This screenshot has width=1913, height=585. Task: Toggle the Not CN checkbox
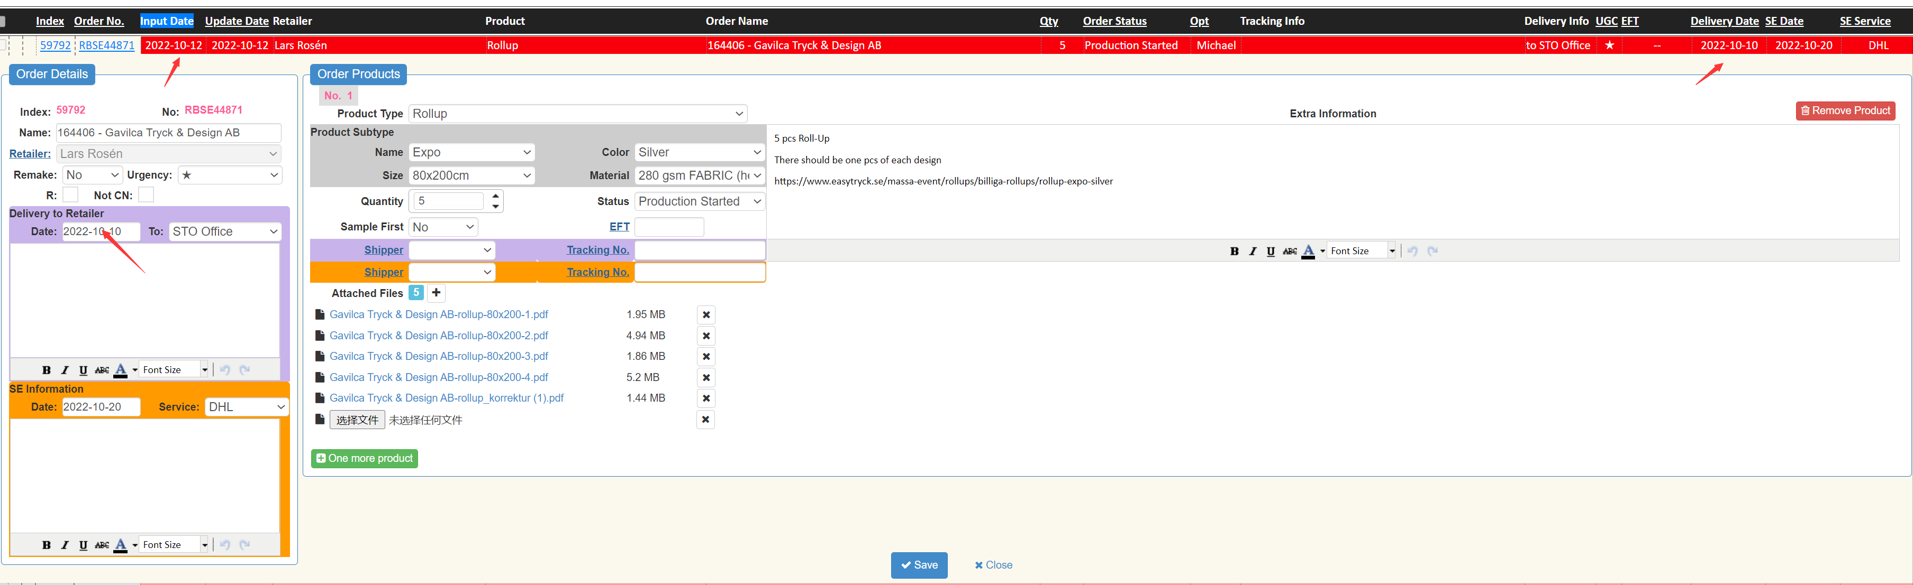pyautogui.click(x=146, y=195)
